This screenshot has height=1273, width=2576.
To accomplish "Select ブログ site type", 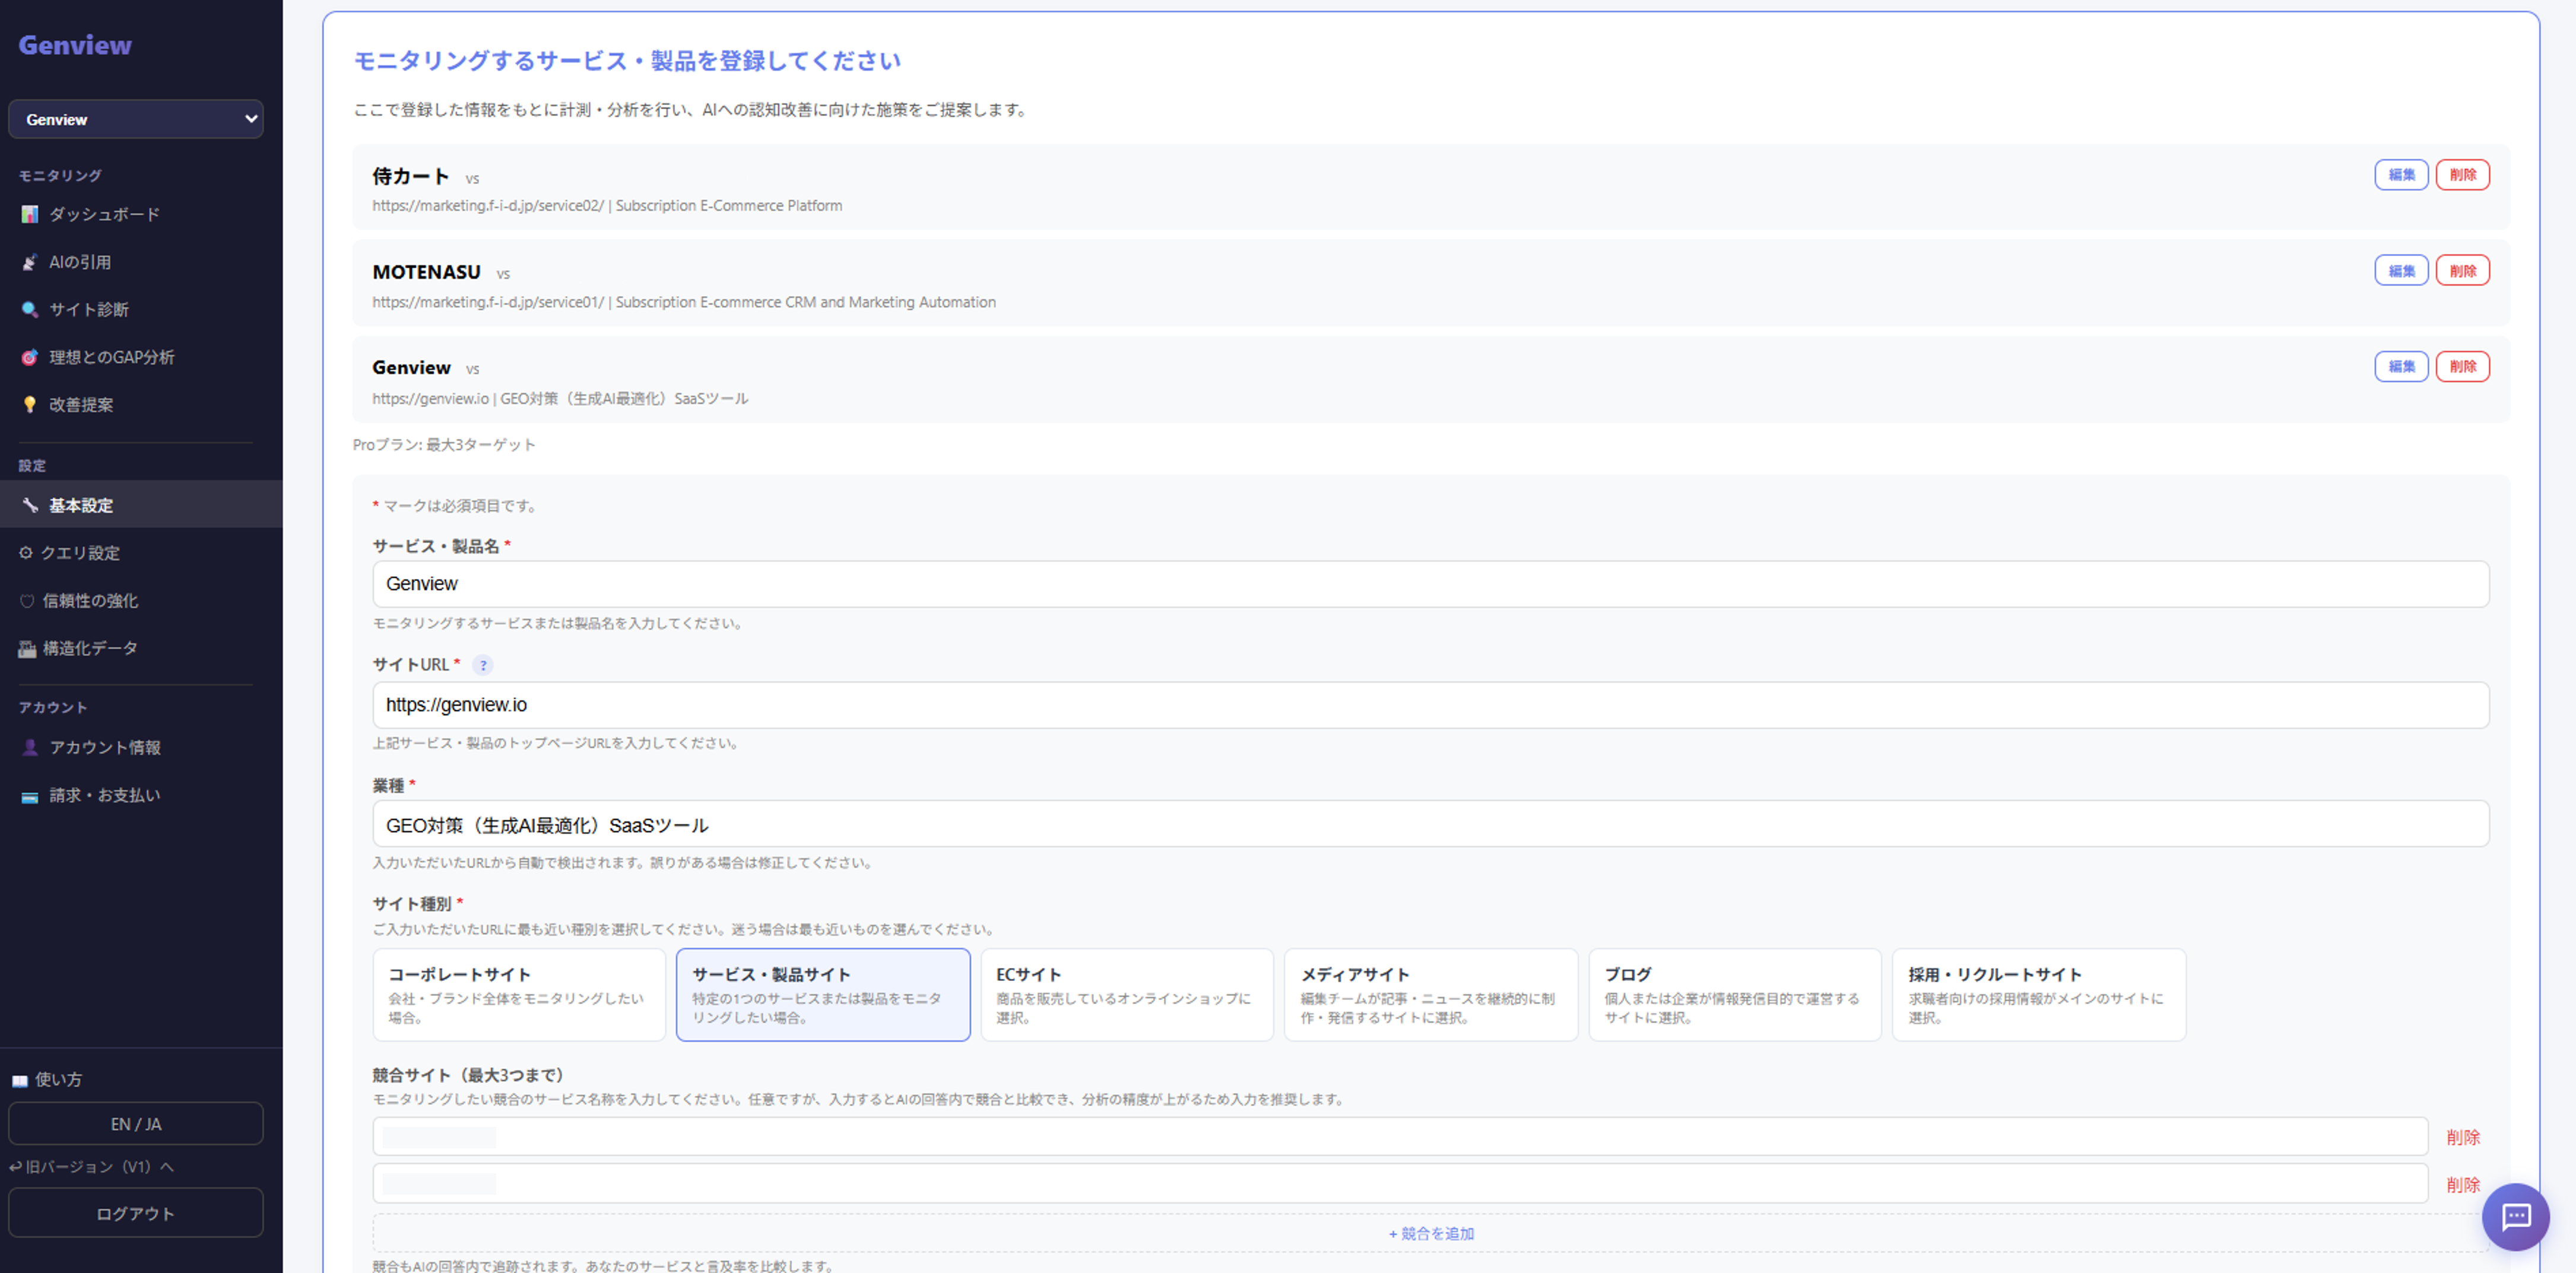I will pos(1735,994).
